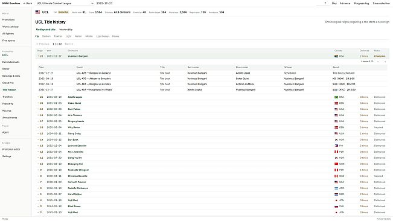
Task: Open Events & results in the sidebar
Action: (11, 62)
